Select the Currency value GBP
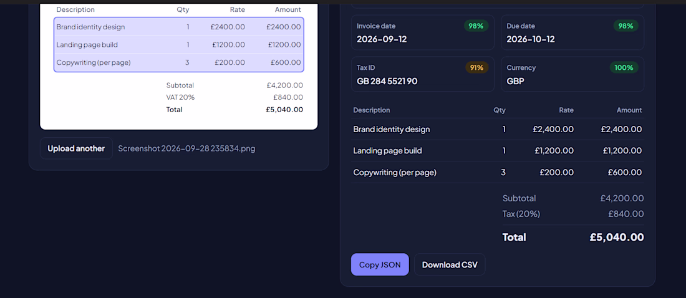 tap(515, 81)
